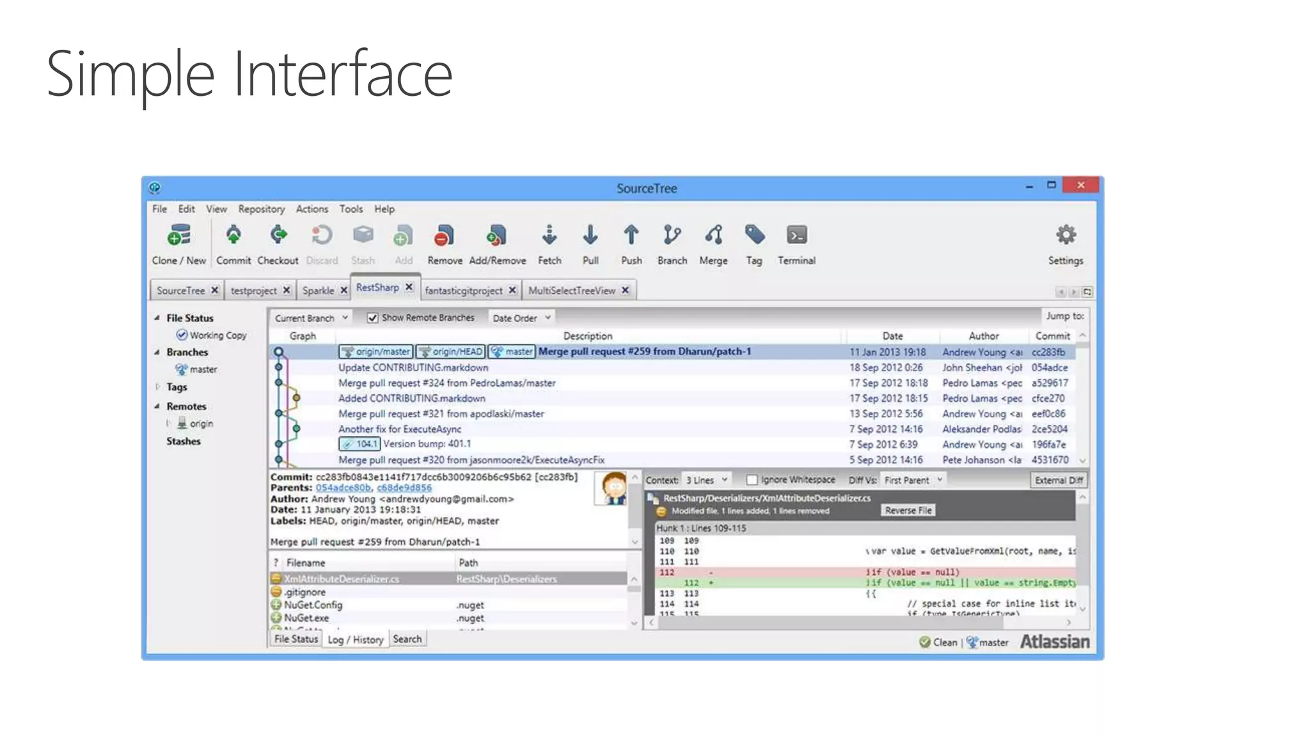The height and width of the screenshot is (736, 1310).
Task: Switch to the fantasticgitproject tab
Action: pos(464,290)
